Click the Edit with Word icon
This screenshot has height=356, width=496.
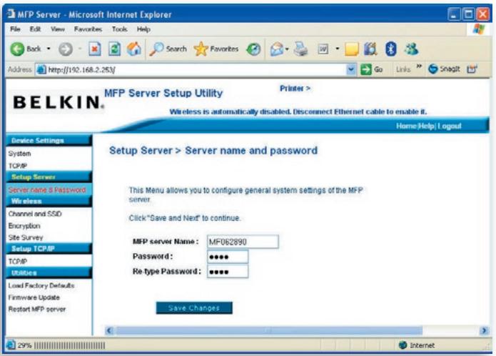(x=323, y=49)
